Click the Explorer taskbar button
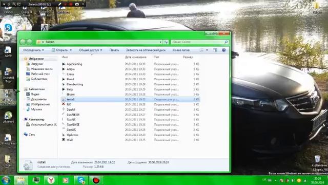The image size is (328, 185). (20, 180)
